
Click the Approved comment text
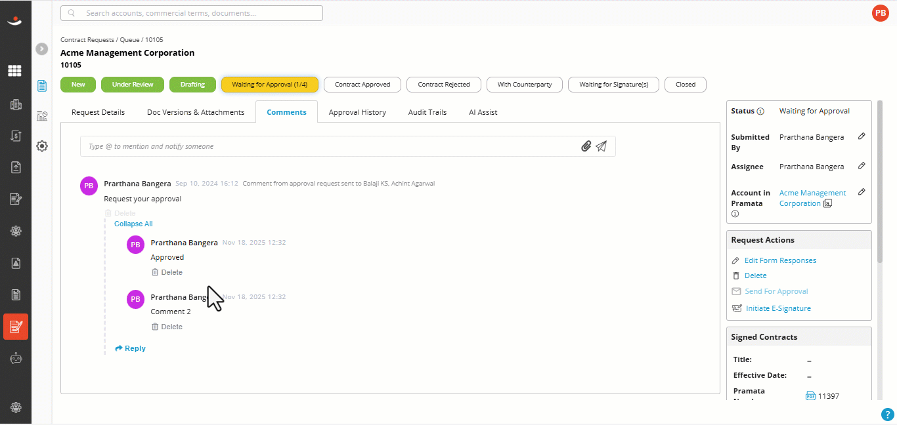[167, 257]
